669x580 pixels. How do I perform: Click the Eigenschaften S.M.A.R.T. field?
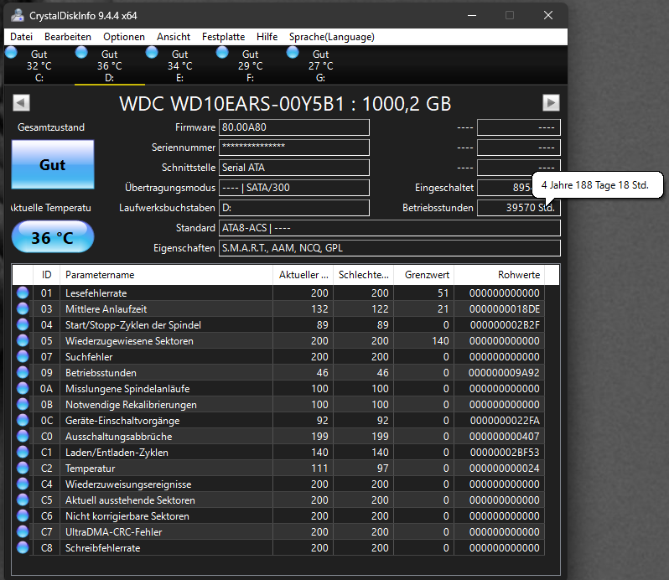(390, 248)
